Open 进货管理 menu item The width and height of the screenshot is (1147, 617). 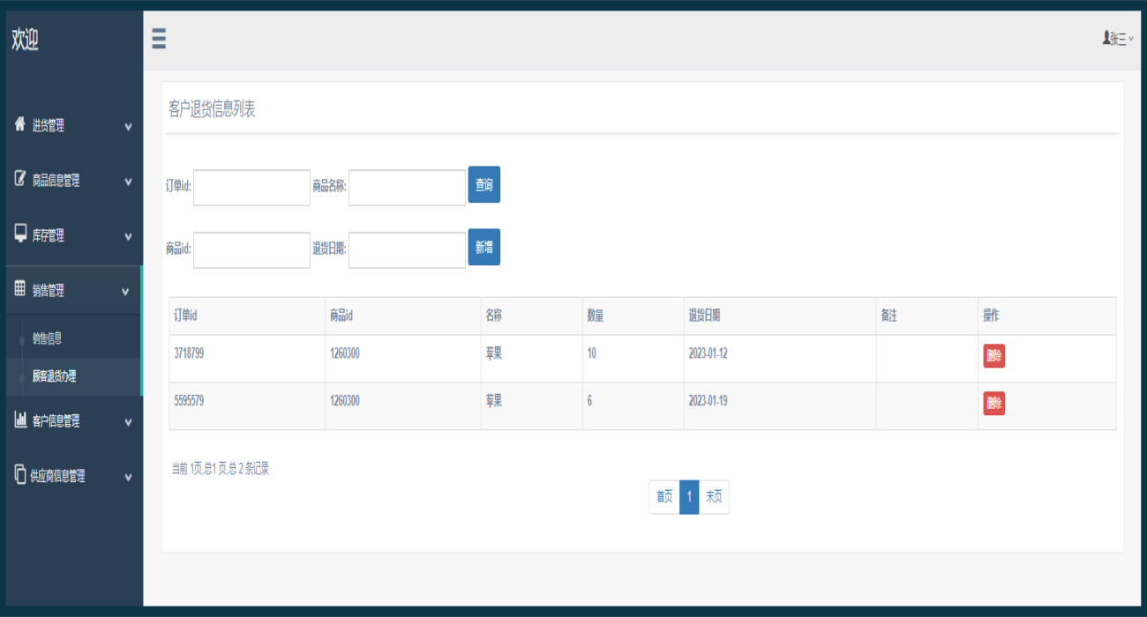73,126
